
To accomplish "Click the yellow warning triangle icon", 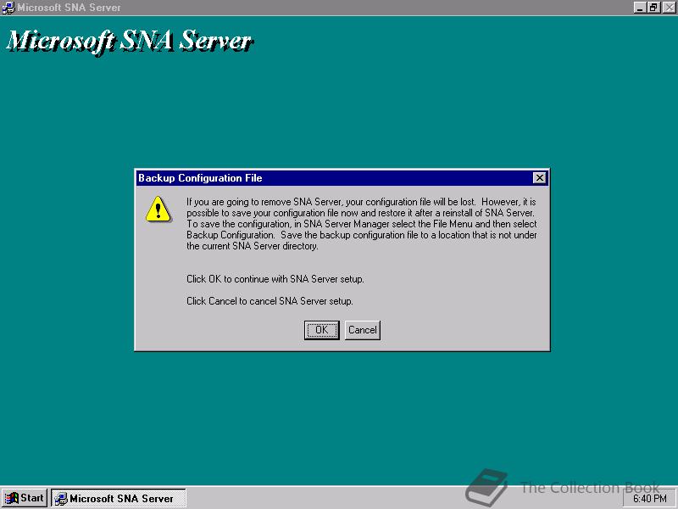I will click(158, 209).
